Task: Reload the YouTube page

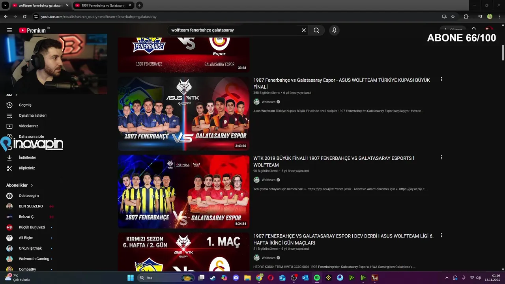Action: pos(25,17)
